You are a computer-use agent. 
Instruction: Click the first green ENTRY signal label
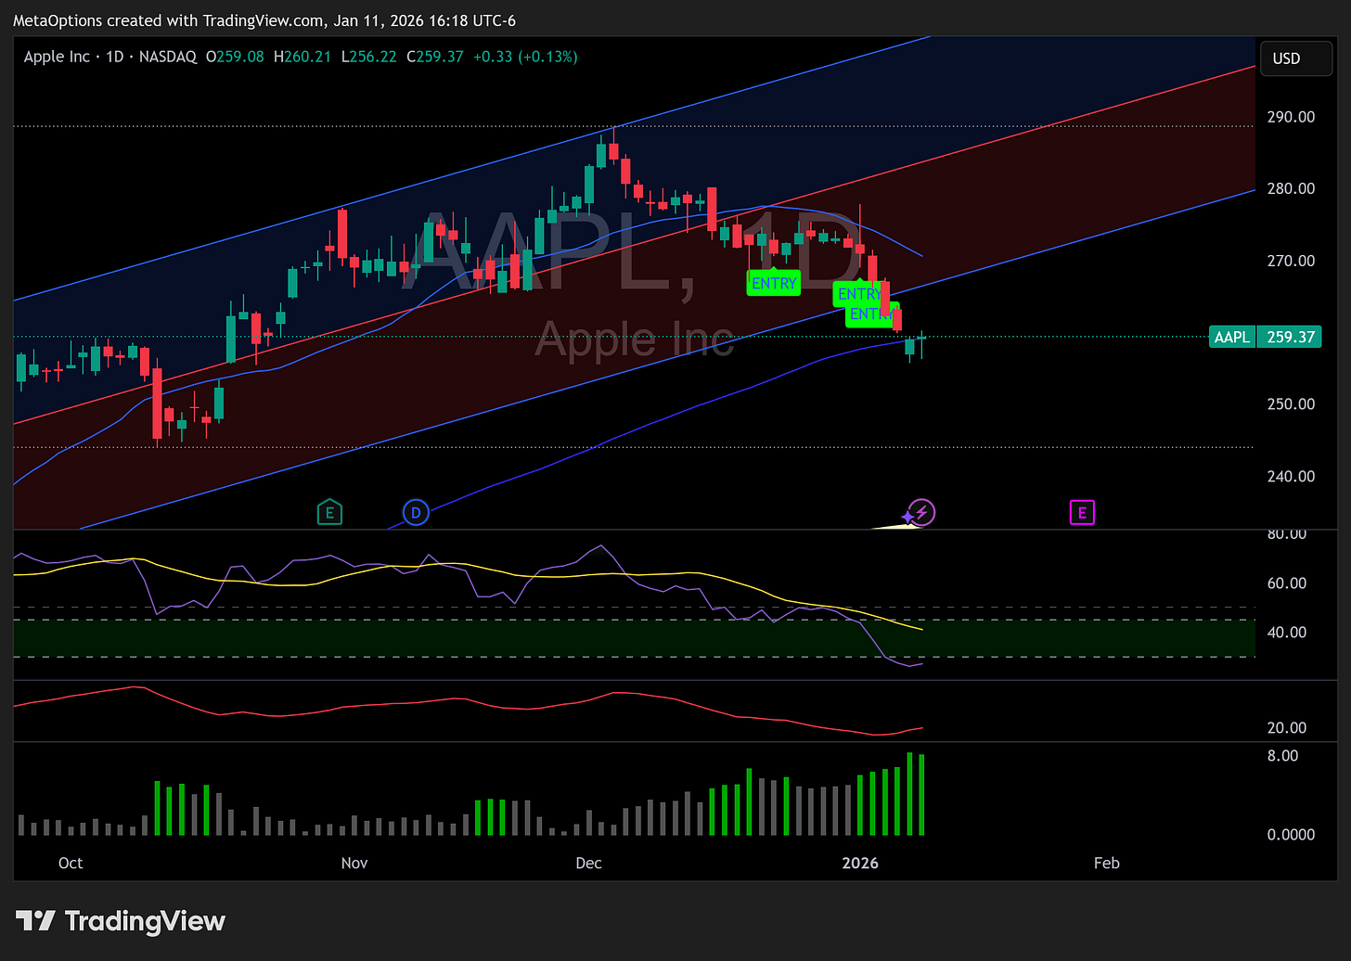(773, 283)
